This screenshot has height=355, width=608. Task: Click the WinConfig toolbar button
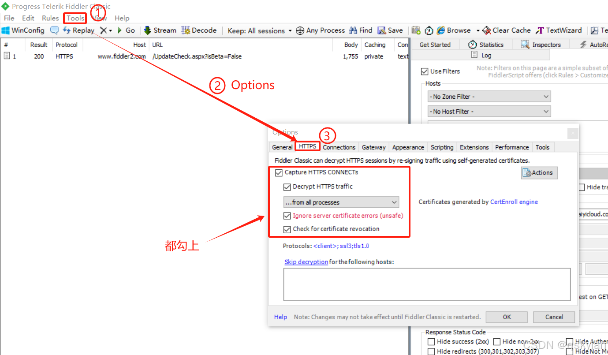[23, 30]
